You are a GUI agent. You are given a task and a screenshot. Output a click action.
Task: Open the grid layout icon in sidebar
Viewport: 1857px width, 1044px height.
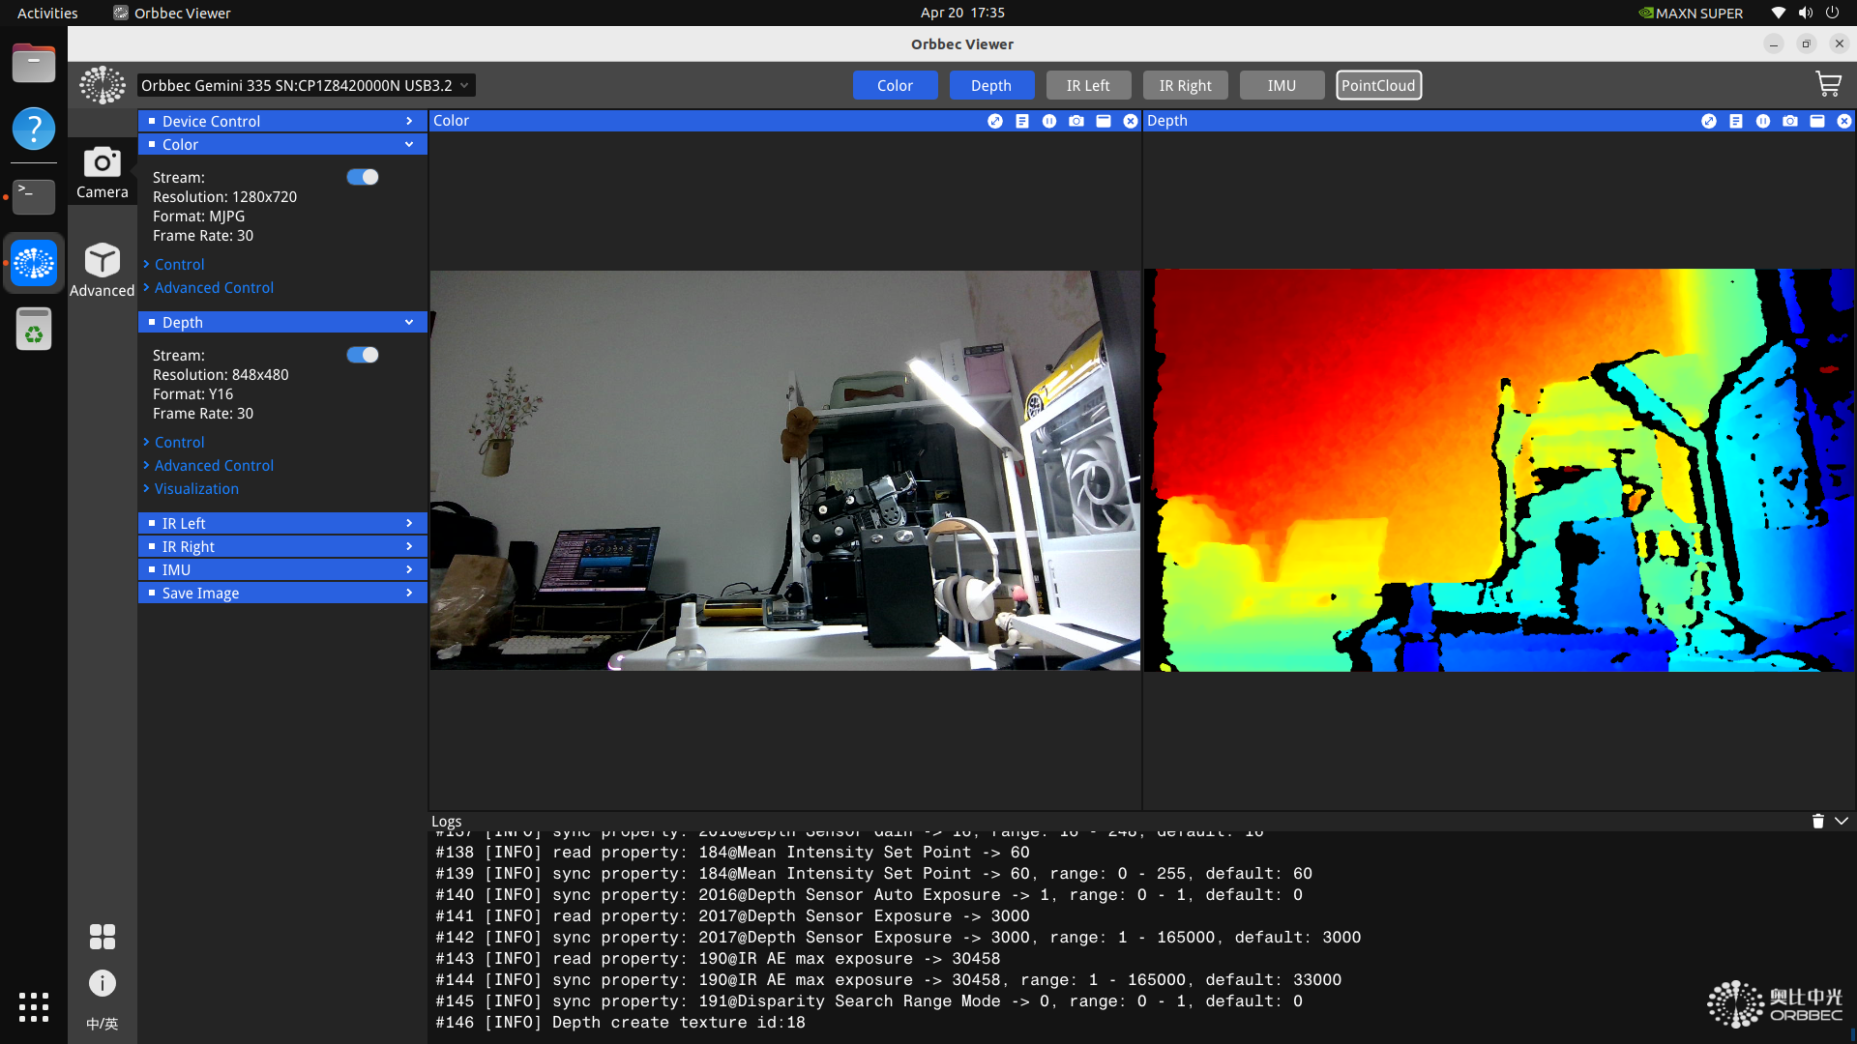point(103,937)
